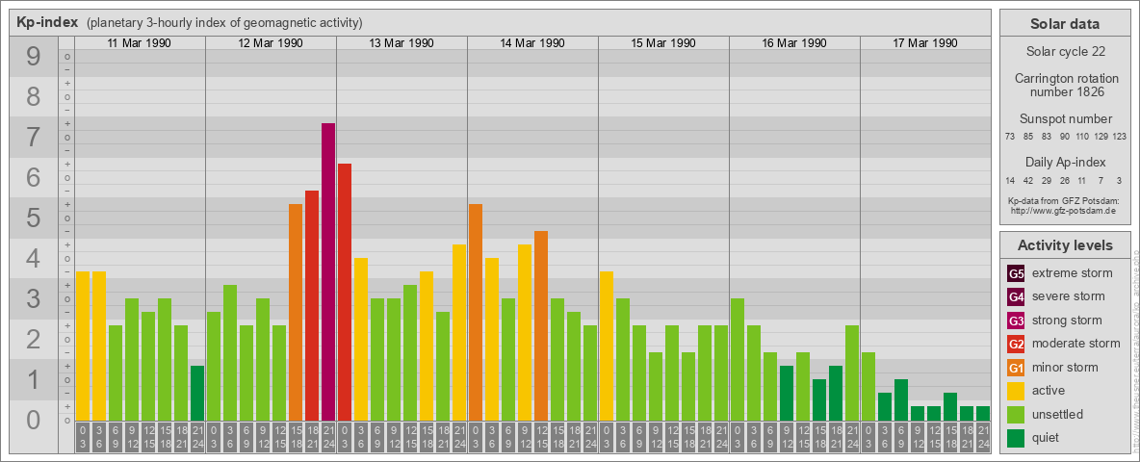Click the '11 Mar 1990' date header
The image size is (1140, 462).
139,43
